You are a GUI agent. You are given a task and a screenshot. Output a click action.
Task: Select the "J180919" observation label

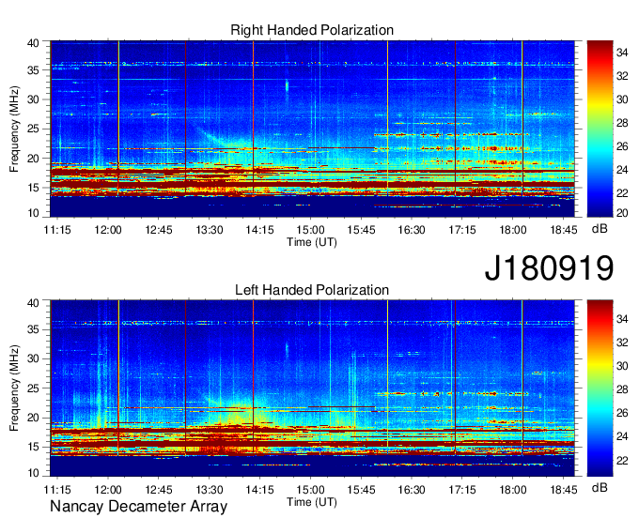coord(549,267)
